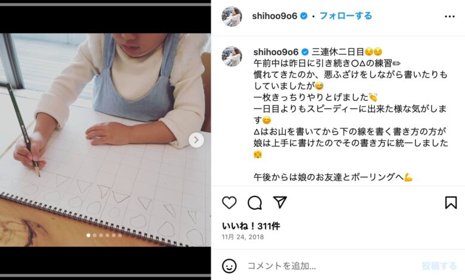Submit the comment with 投稿する button
Screen dimensions: 465x280
439,266
